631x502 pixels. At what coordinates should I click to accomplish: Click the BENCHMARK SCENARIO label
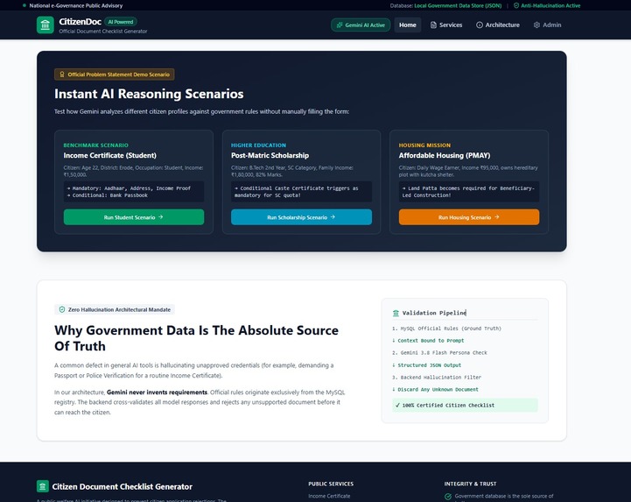pos(95,145)
